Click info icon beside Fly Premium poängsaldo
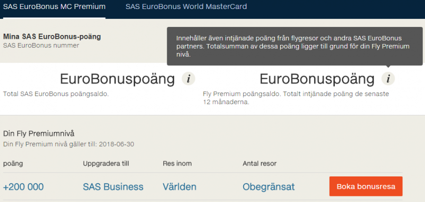Image resolution: width=425 pixels, height=202 pixels. (x=388, y=79)
